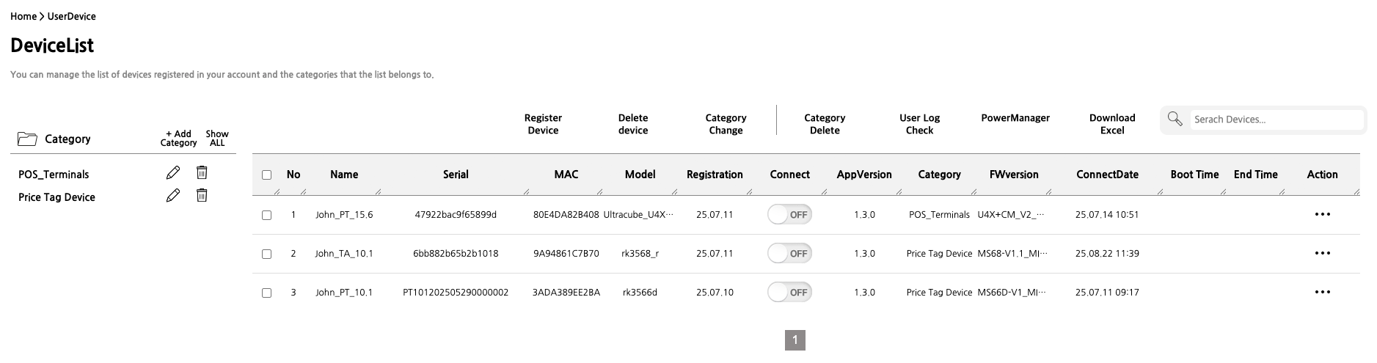Delete the Price Tag Device category
The image size is (1377, 363).
pos(202,195)
